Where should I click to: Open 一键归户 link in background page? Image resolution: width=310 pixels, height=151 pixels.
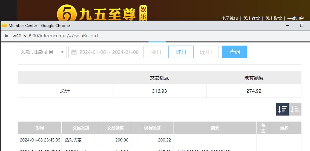point(295,18)
